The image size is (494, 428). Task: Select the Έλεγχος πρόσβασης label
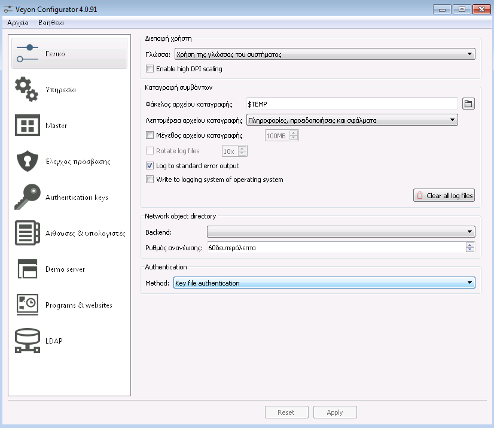click(78, 162)
